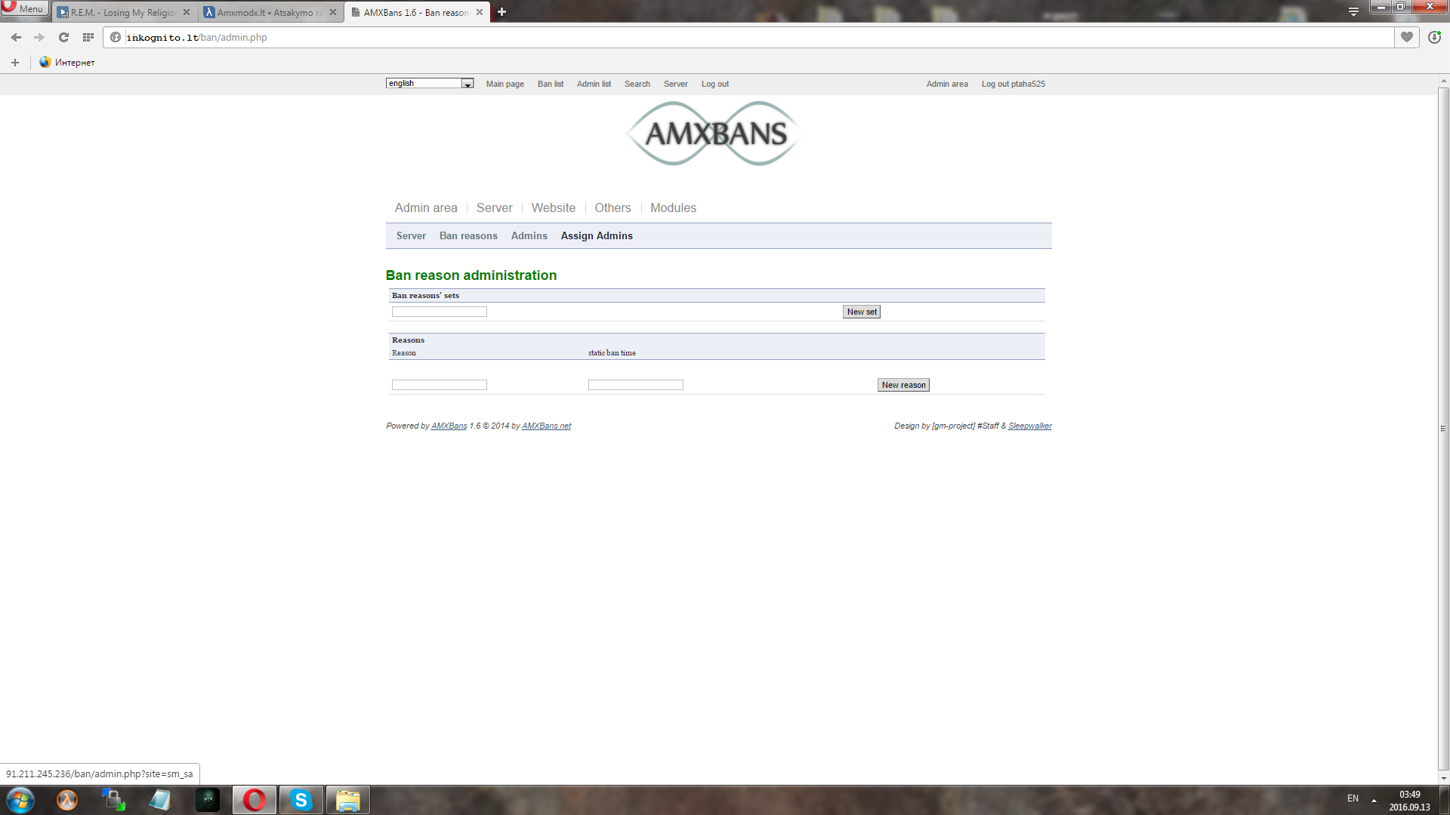Select the Website main menu item
This screenshot has width=1450, height=815.
click(x=554, y=208)
